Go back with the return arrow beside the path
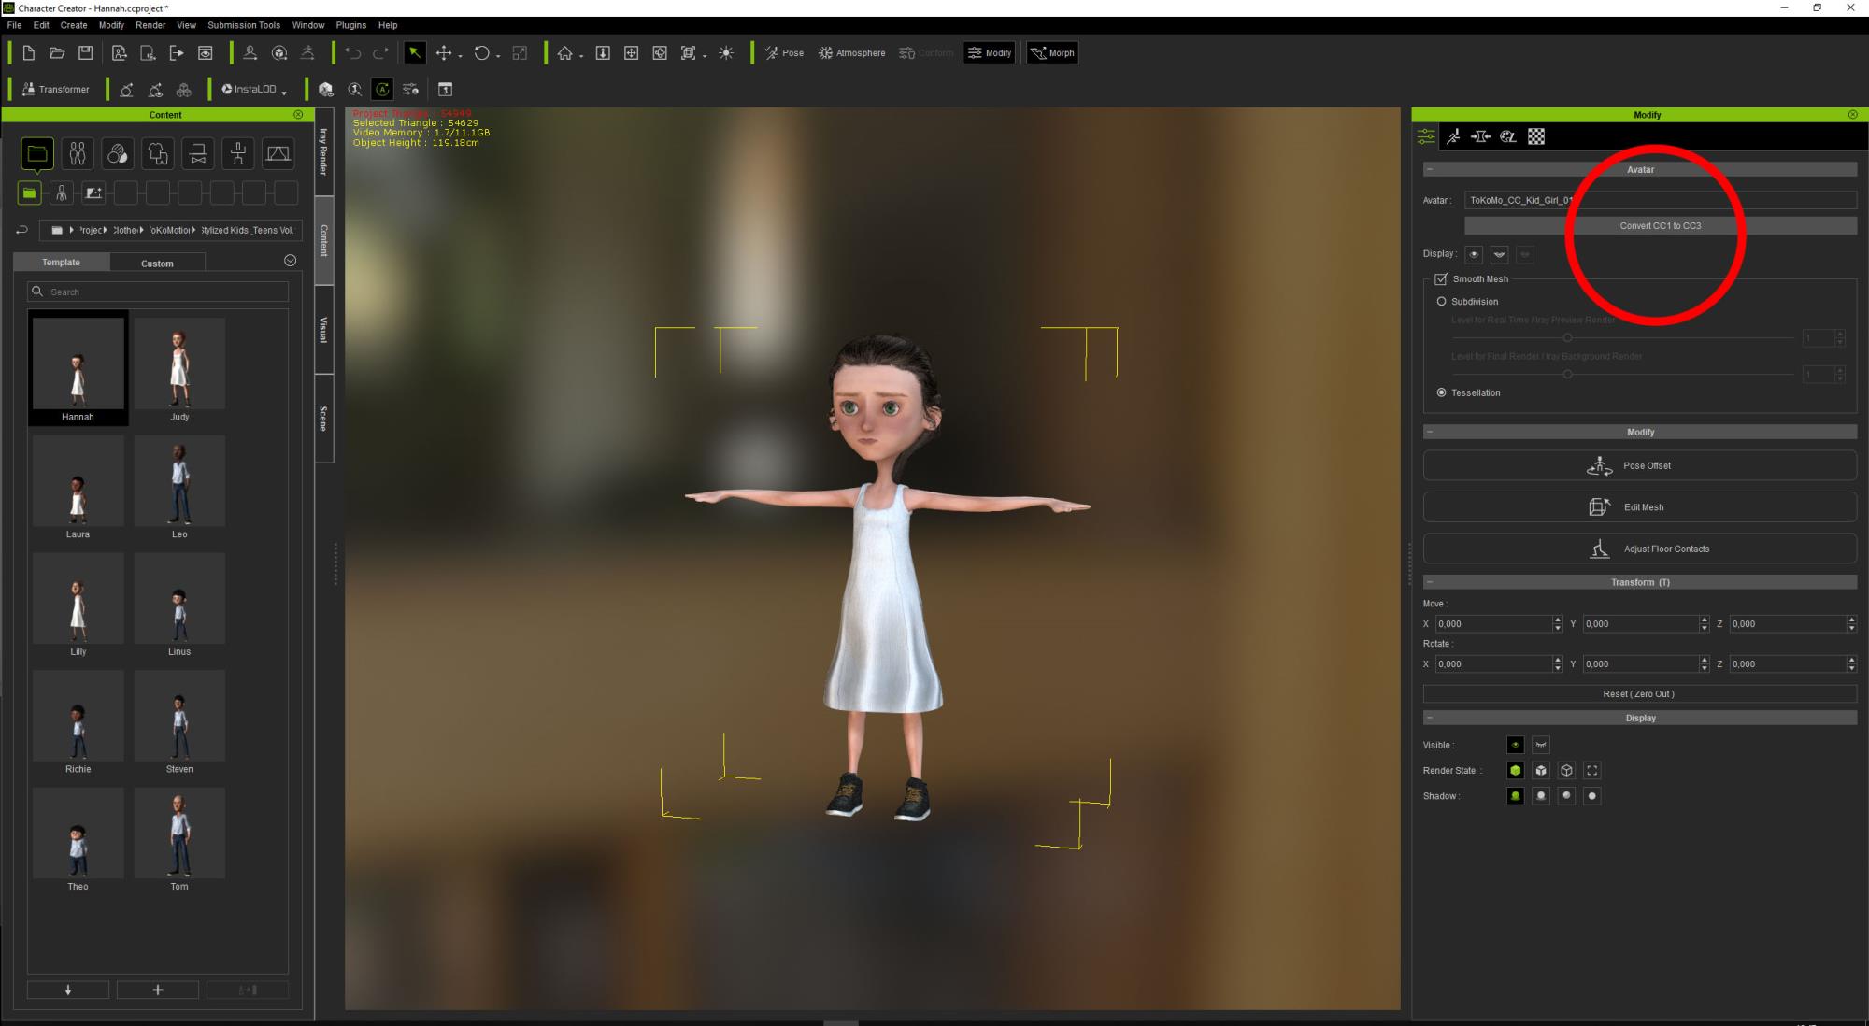 22,230
